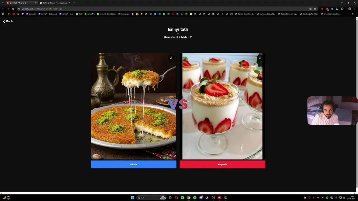Screen dimensions: 358x201
Task: Open the volume control in the system tray
Action: pos(344,198)
